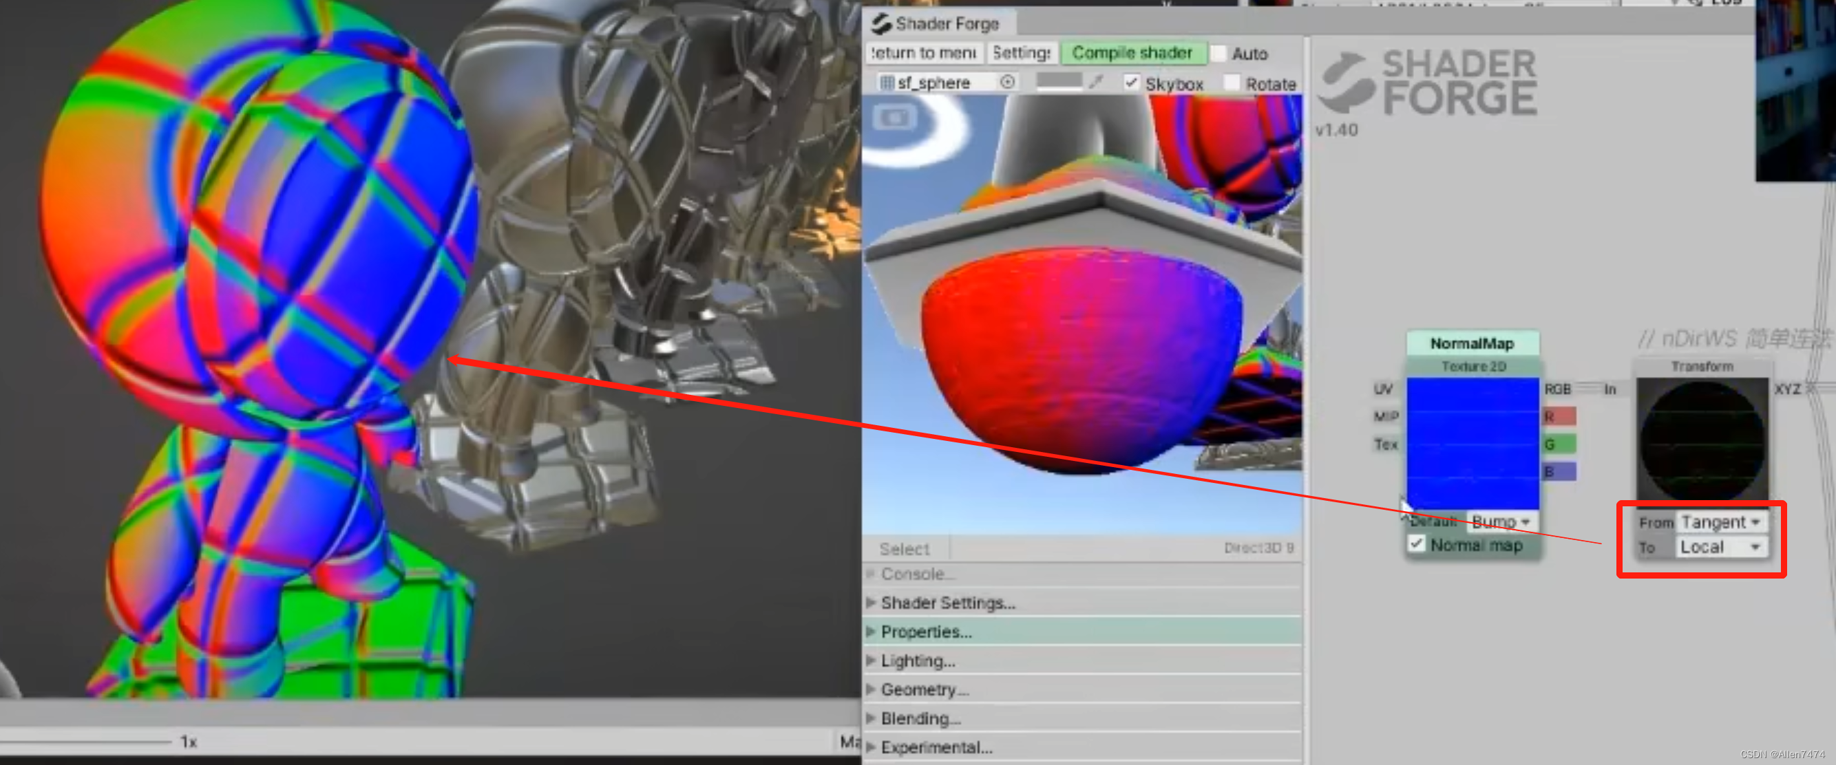This screenshot has width=1836, height=765.
Task: Enable the Rotate checkbox
Action: pos(1231,83)
